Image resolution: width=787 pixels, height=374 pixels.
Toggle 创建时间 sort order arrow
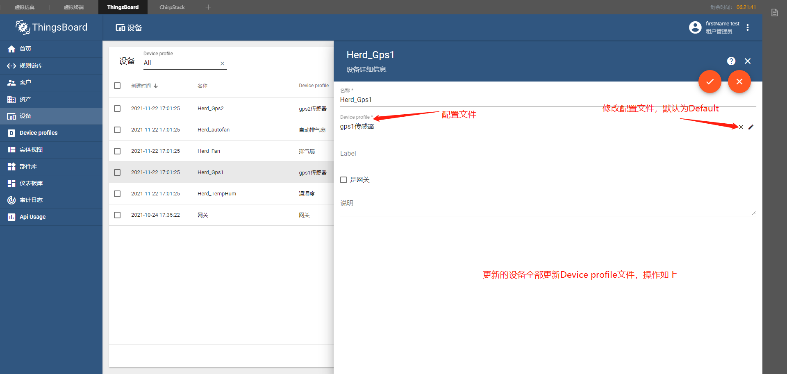point(156,86)
